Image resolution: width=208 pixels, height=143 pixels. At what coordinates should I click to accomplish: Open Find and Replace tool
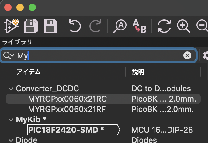pyautogui.click(x=140, y=26)
